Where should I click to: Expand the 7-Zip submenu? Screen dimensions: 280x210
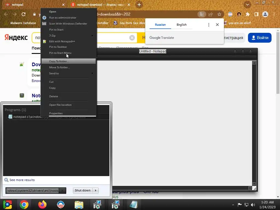pos(69,36)
